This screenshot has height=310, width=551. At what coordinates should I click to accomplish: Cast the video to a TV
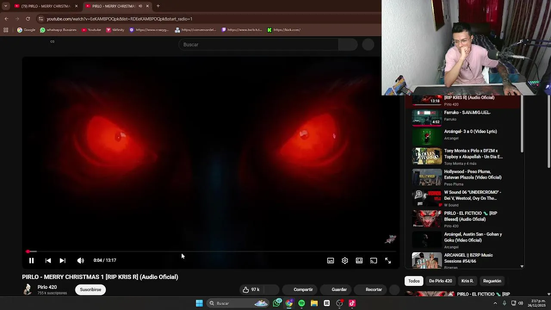374,260
